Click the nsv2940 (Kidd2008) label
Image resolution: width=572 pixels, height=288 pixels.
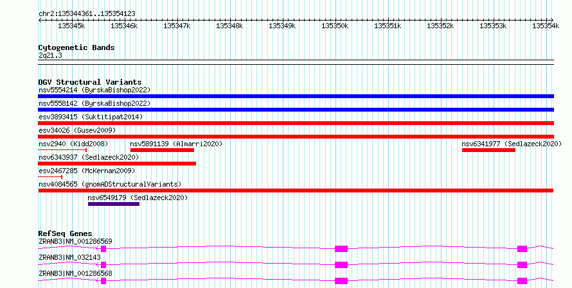click(73, 144)
